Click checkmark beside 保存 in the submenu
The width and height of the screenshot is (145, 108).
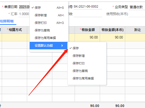point(71,48)
